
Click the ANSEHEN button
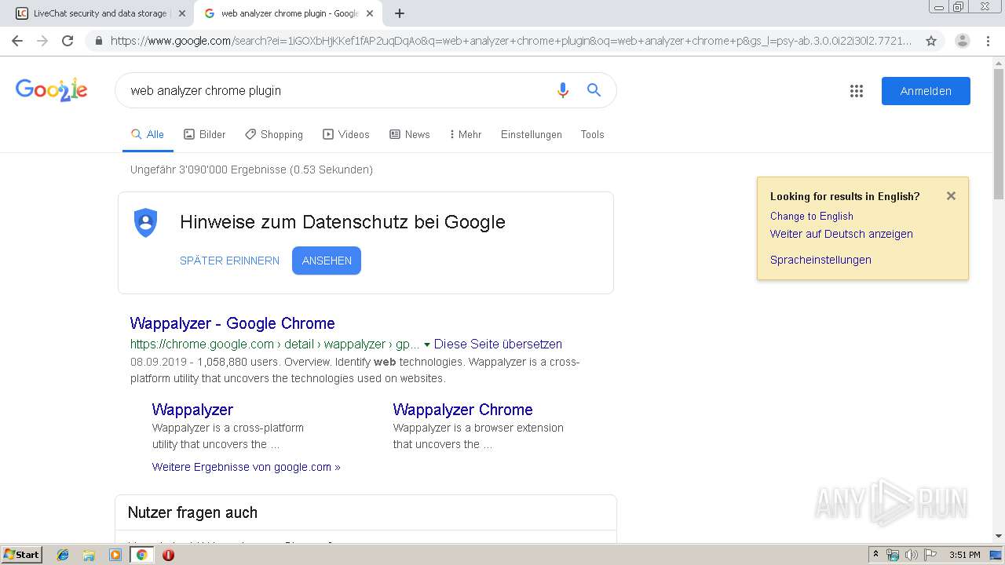[327, 261]
